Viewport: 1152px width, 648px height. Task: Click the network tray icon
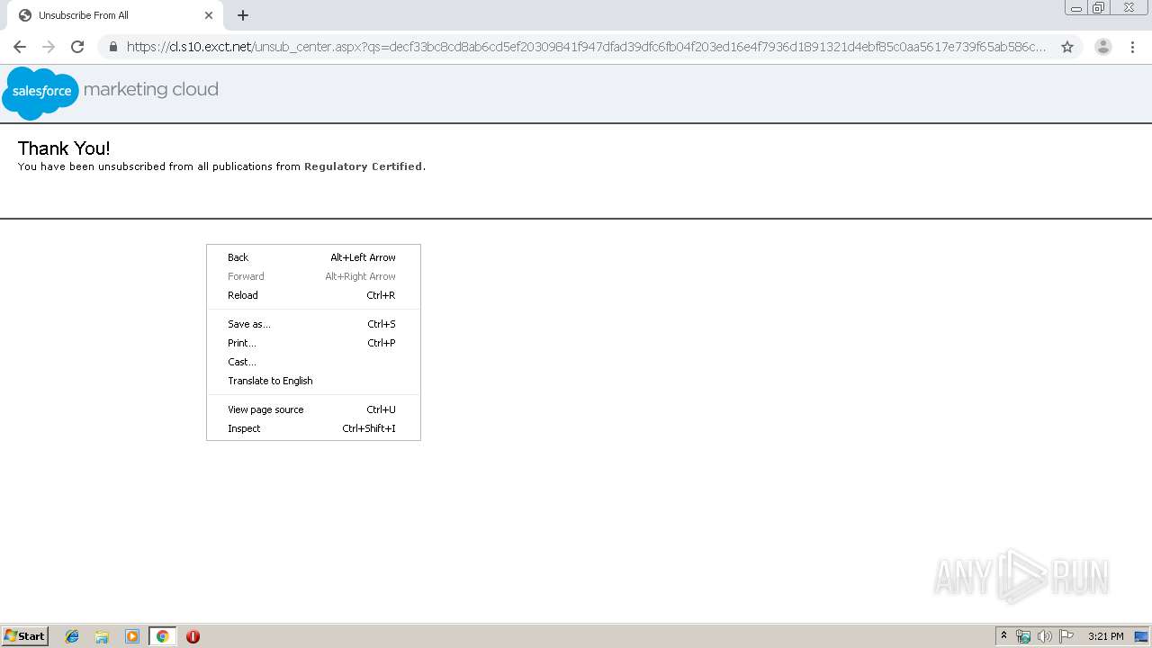tap(1023, 636)
